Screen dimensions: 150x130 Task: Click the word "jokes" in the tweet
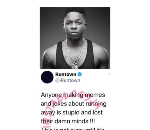pyautogui.click(x=59, y=104)
